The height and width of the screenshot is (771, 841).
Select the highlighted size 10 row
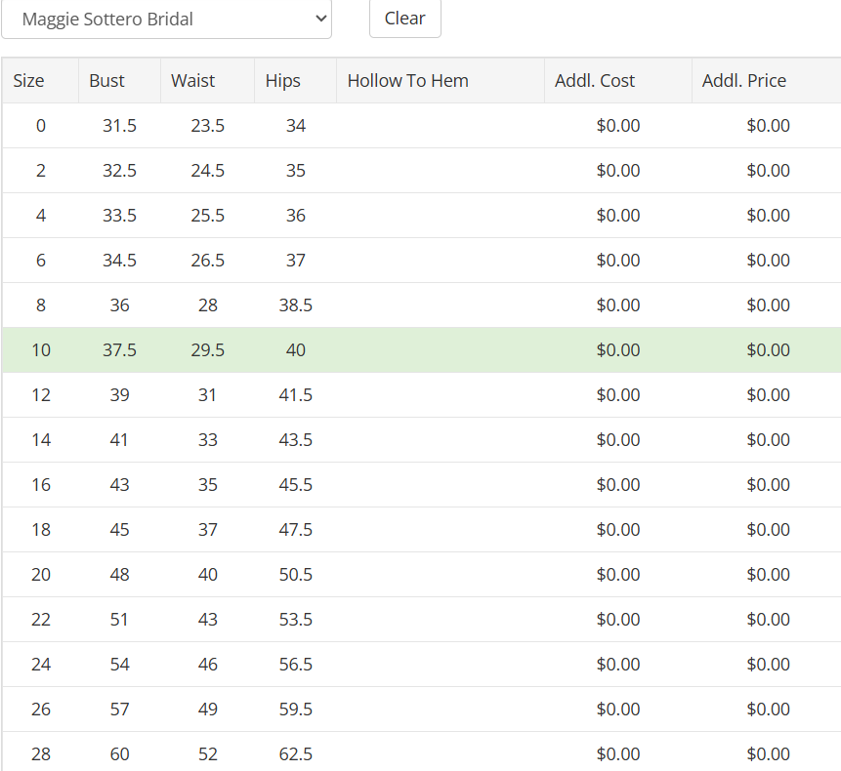pyautogui.click(x=422, y=349)
